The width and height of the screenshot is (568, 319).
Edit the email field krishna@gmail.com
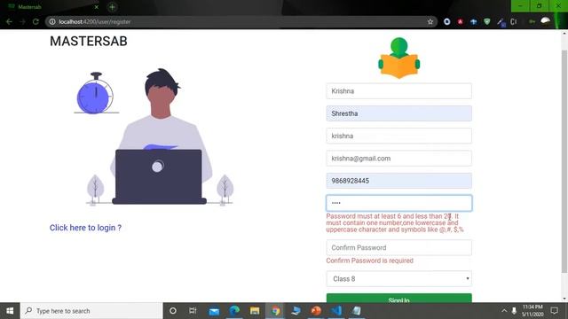398,159
